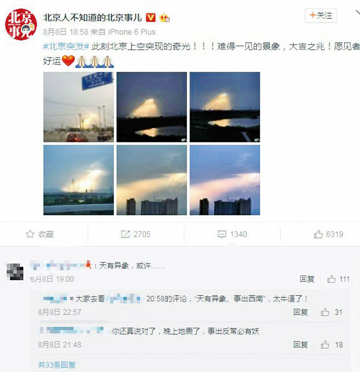Open the pink sky over buildings thumbnail
Viewport: 360px width, 372px height.
[225, 180]
